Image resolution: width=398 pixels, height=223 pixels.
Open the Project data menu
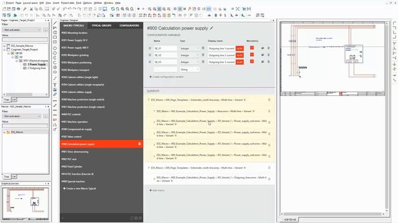pyautogui.click(x=68, y=2)
